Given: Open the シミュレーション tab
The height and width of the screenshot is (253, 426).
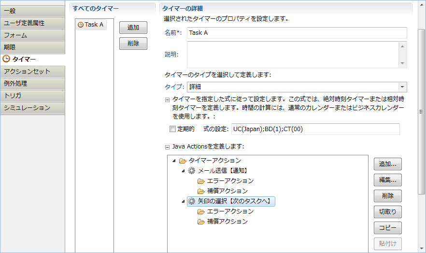Looking at the screenshot, I should tap(33, 108).
